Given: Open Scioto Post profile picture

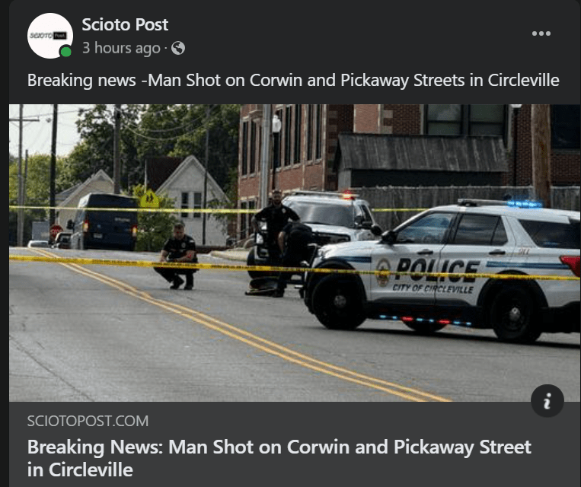Looking at the screenshot, I should tap(50, 36).
